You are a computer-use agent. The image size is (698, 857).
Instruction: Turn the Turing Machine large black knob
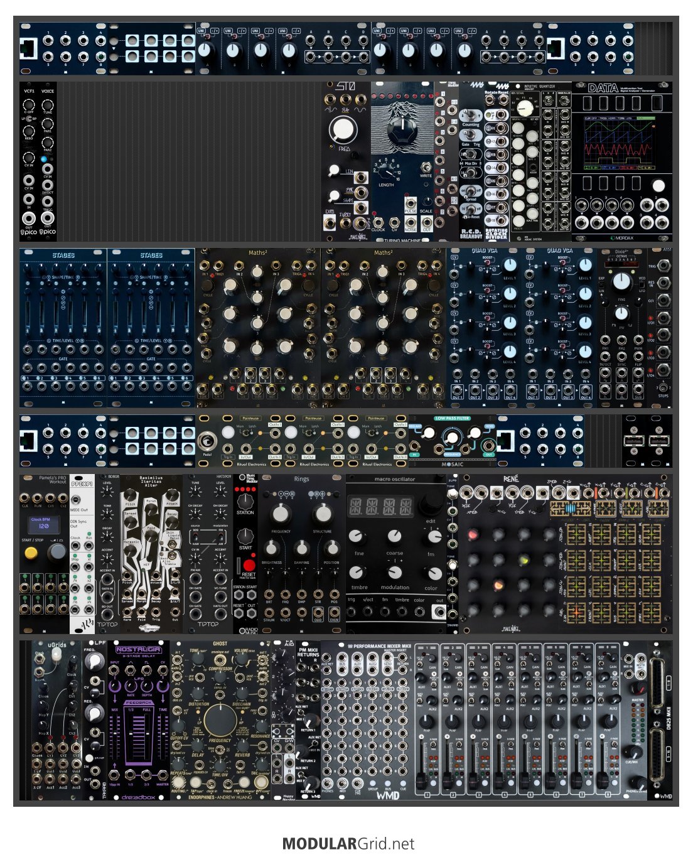pos(402,130)
